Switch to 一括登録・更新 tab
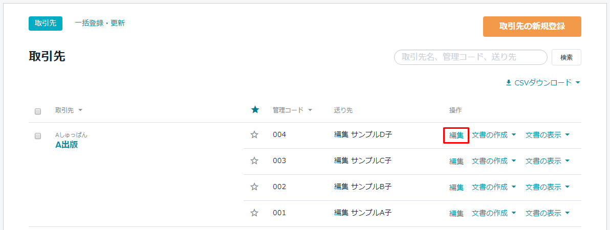The width and height of the screenshot is (610, 230). (x=100, y=23)
